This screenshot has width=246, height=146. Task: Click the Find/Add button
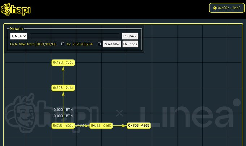click(x=130, y=36)
